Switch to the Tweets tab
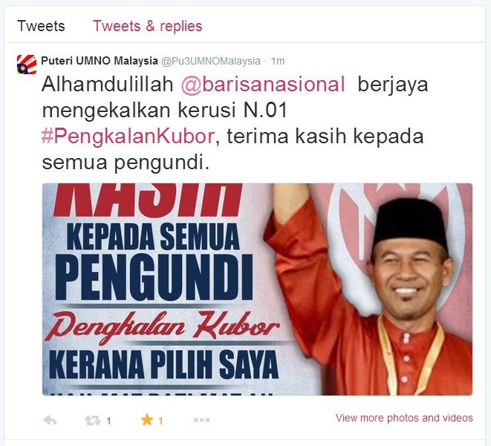491x446 pixels. click(41, 26)
